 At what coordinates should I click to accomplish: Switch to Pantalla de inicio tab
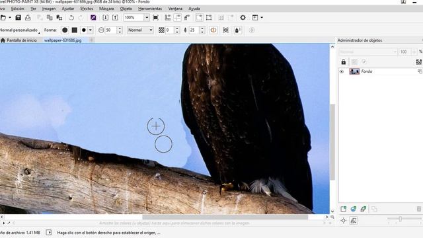pos(19,40)
